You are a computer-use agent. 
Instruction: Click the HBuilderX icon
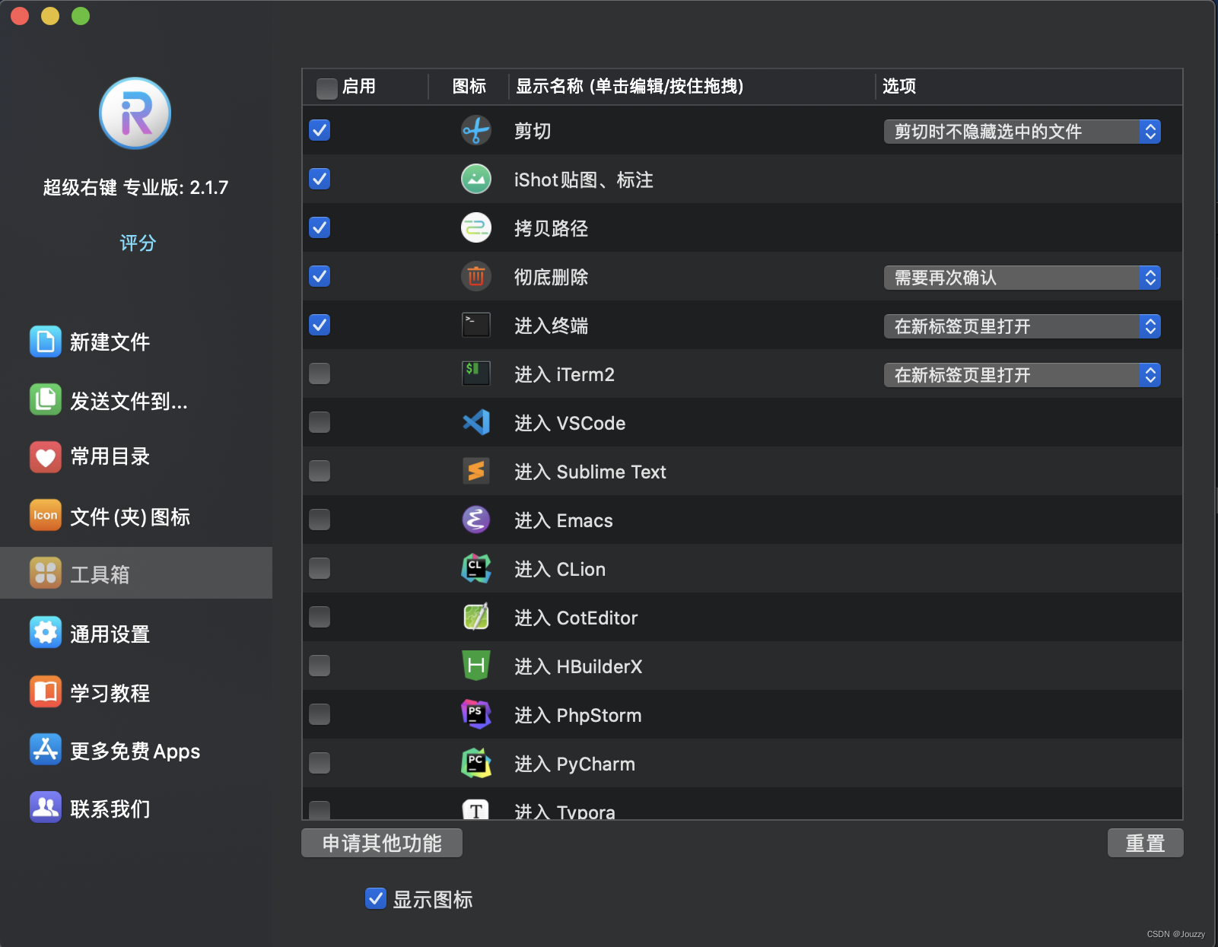tap(476, 666)
